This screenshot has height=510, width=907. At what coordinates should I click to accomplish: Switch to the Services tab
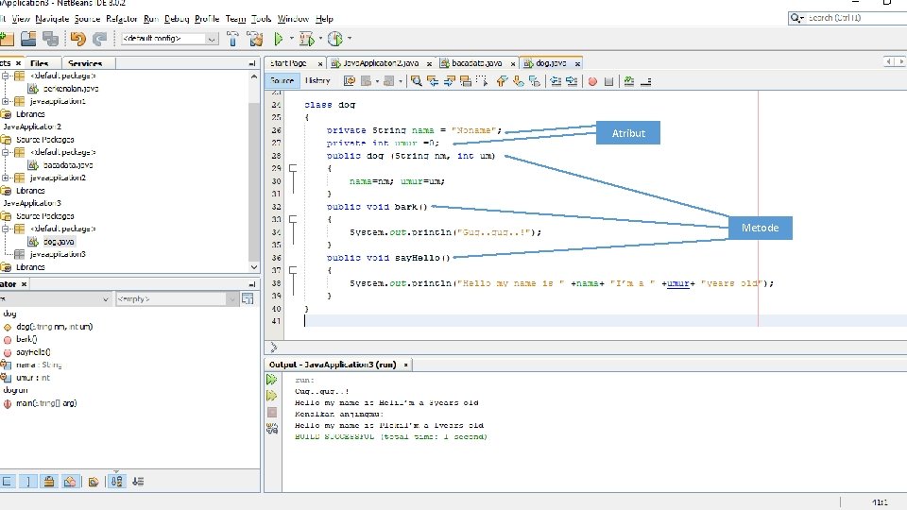85,63
